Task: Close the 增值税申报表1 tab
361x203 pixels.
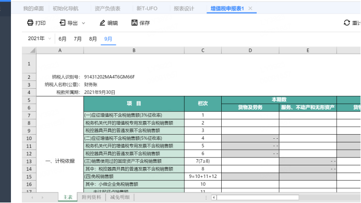Action: (250, 8)
